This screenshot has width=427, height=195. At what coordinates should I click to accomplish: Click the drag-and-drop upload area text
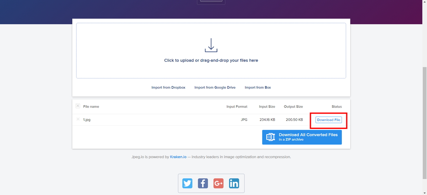pyautogui.click(x=211, y=60)
